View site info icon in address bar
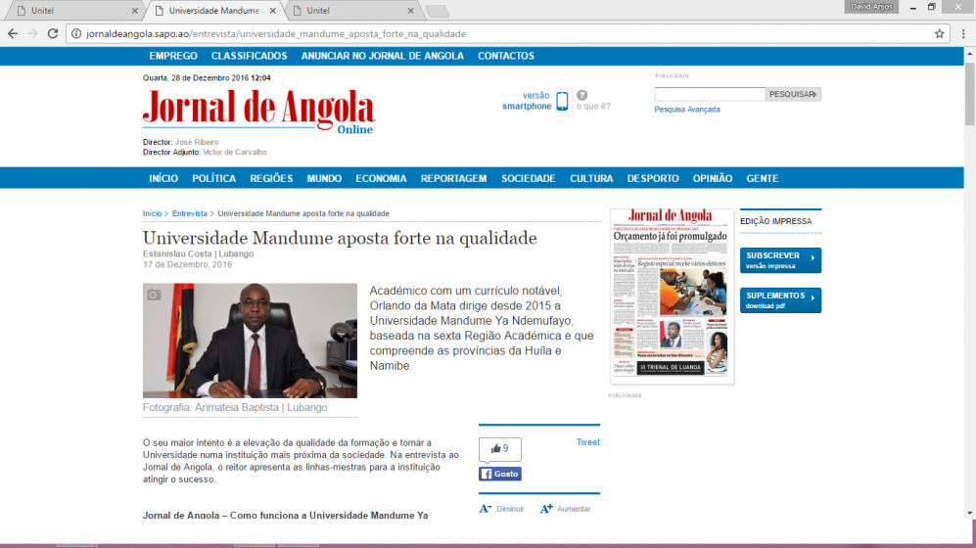The image size is (976, 548). [76, 34]
